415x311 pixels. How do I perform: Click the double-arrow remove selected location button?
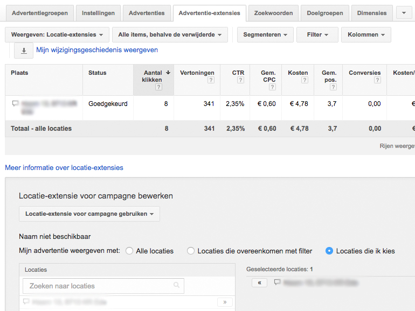(259, 282)
